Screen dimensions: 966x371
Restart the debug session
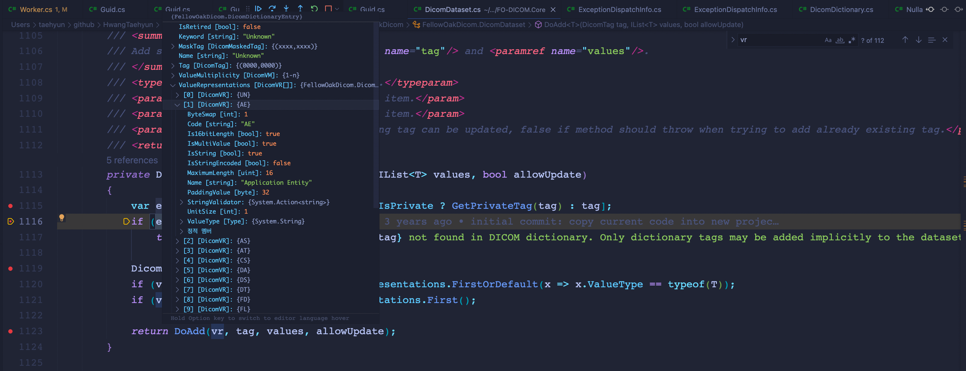314,8
